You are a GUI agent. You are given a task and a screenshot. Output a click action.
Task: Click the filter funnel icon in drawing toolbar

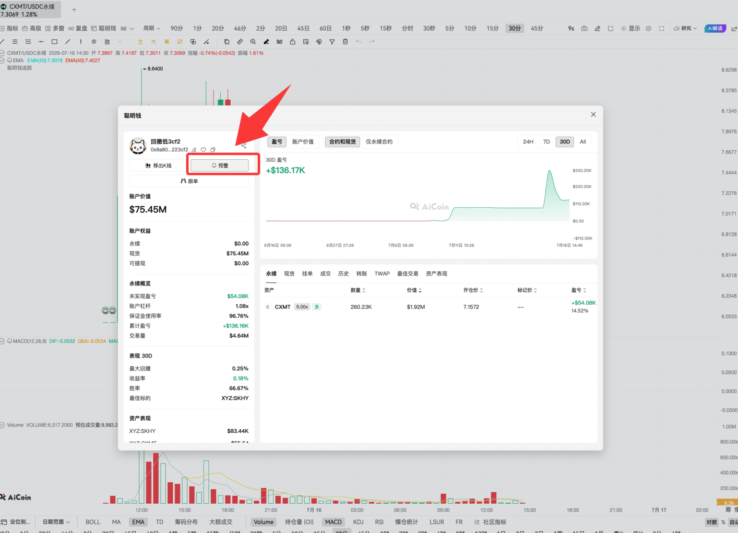[x=332, y=42]
